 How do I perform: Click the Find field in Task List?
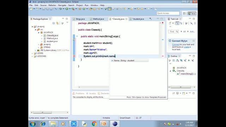[x=173, y=31]
